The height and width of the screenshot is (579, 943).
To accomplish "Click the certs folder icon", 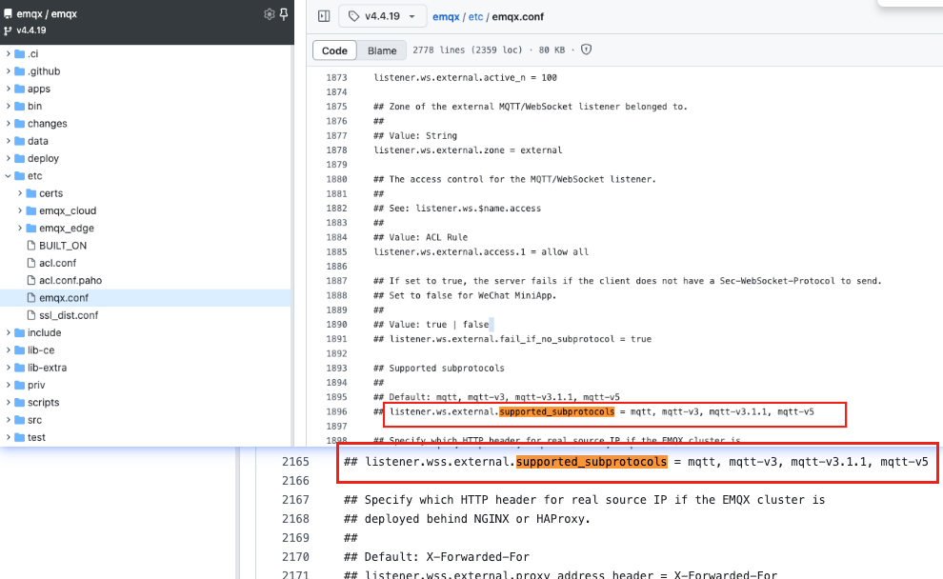I will [x=30, y=193].
